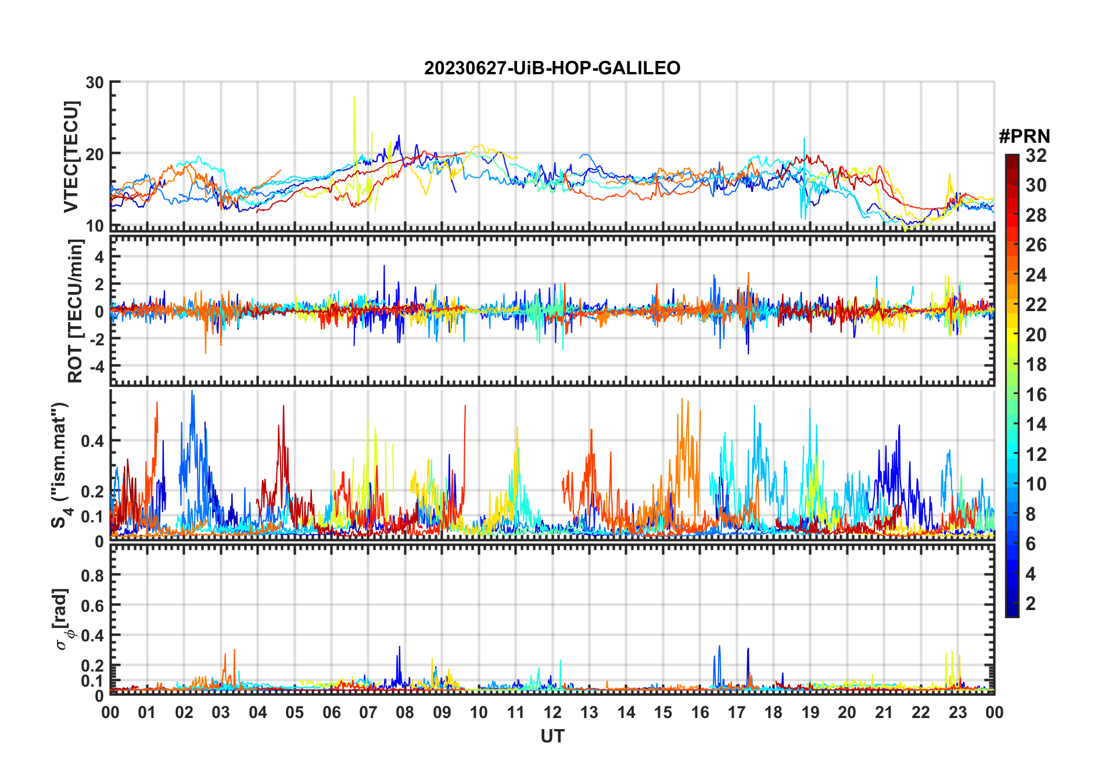Pick the green colorbar segment near 16
This screenshot has width=1105, height=772.
pos(1011,395)
